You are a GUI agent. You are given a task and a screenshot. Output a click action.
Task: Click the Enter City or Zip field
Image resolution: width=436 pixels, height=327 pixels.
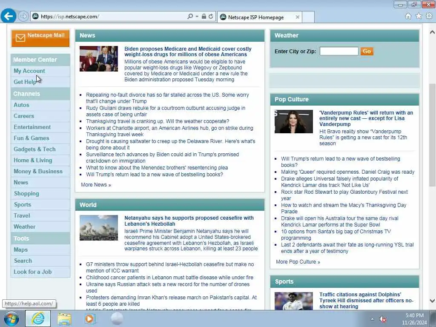pyautogui.click(x=339, y=51)
